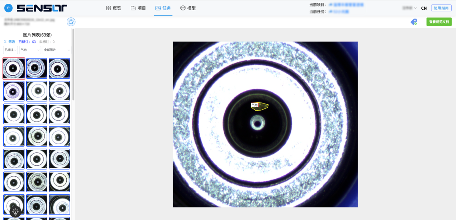Switch language via the CN button

(424, 8)
